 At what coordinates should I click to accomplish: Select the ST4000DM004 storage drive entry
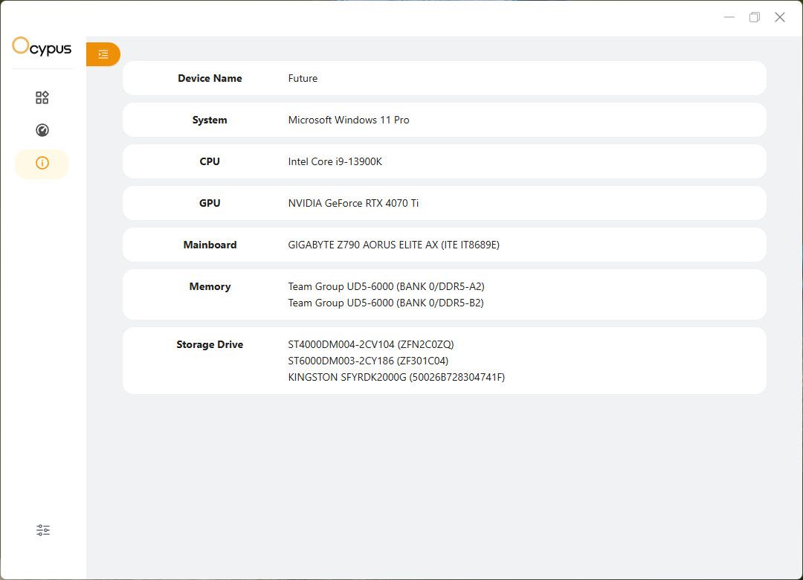pos(370,344)
